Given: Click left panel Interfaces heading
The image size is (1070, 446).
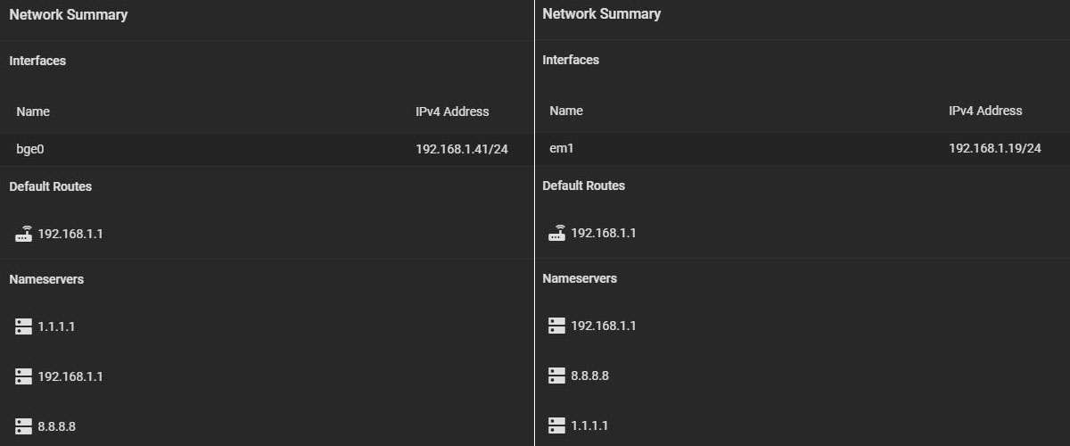Looking at the screenshot, I should pos(37,61).
